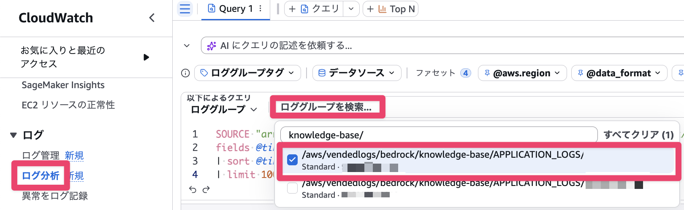The image size is (684, 210).
Task: Add a Top N tab
Action: pos(391,9)
